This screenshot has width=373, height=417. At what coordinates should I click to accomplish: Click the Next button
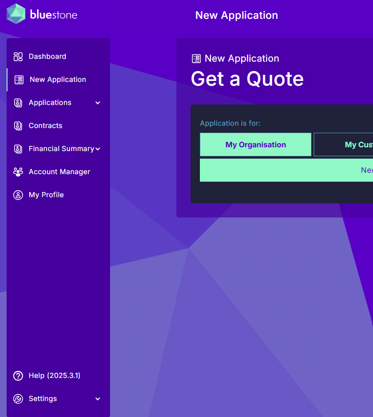point(286,170)
